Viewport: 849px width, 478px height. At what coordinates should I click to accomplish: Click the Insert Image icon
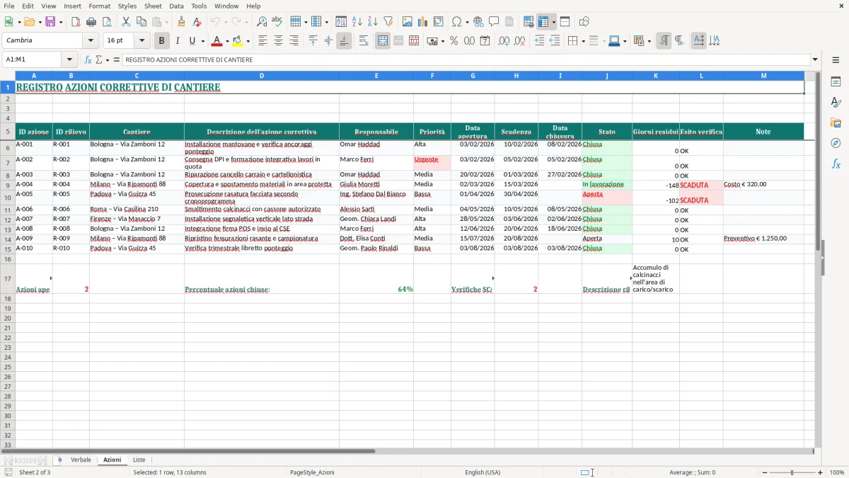tap(408, 22)
